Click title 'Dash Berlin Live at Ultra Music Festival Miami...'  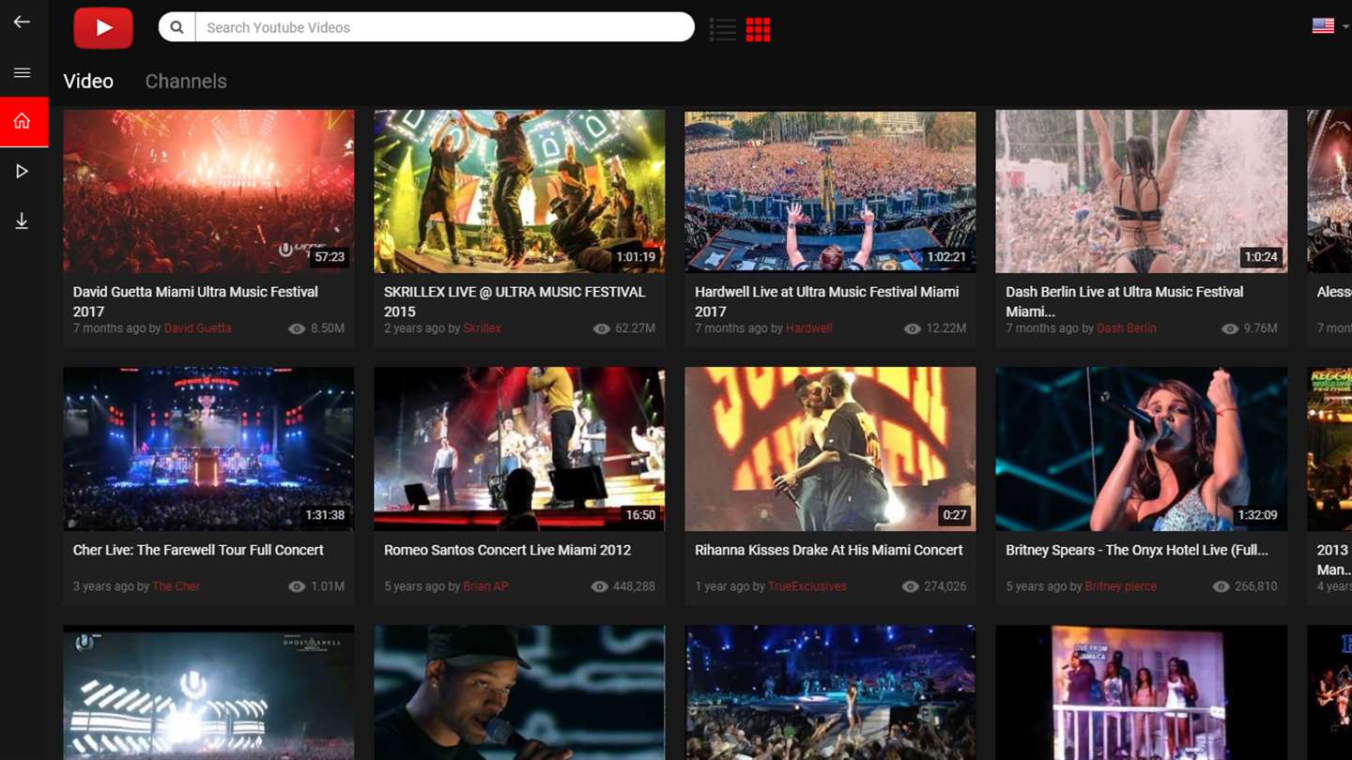click(1124, 301)
